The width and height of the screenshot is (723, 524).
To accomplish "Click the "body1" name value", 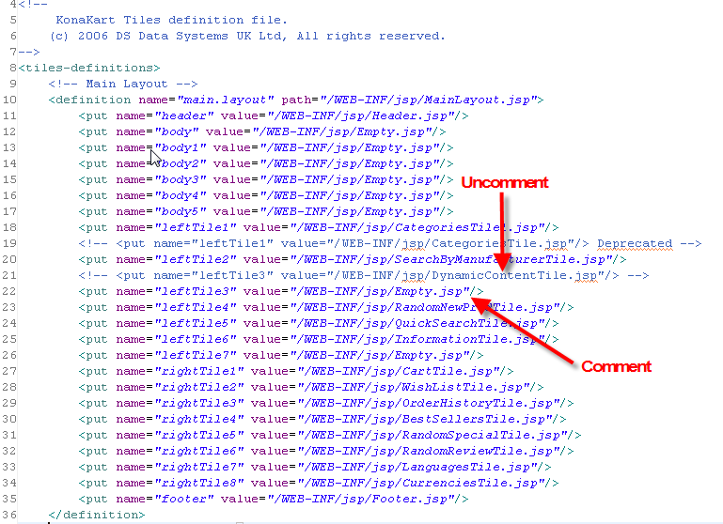I will (x=181, y=147).
